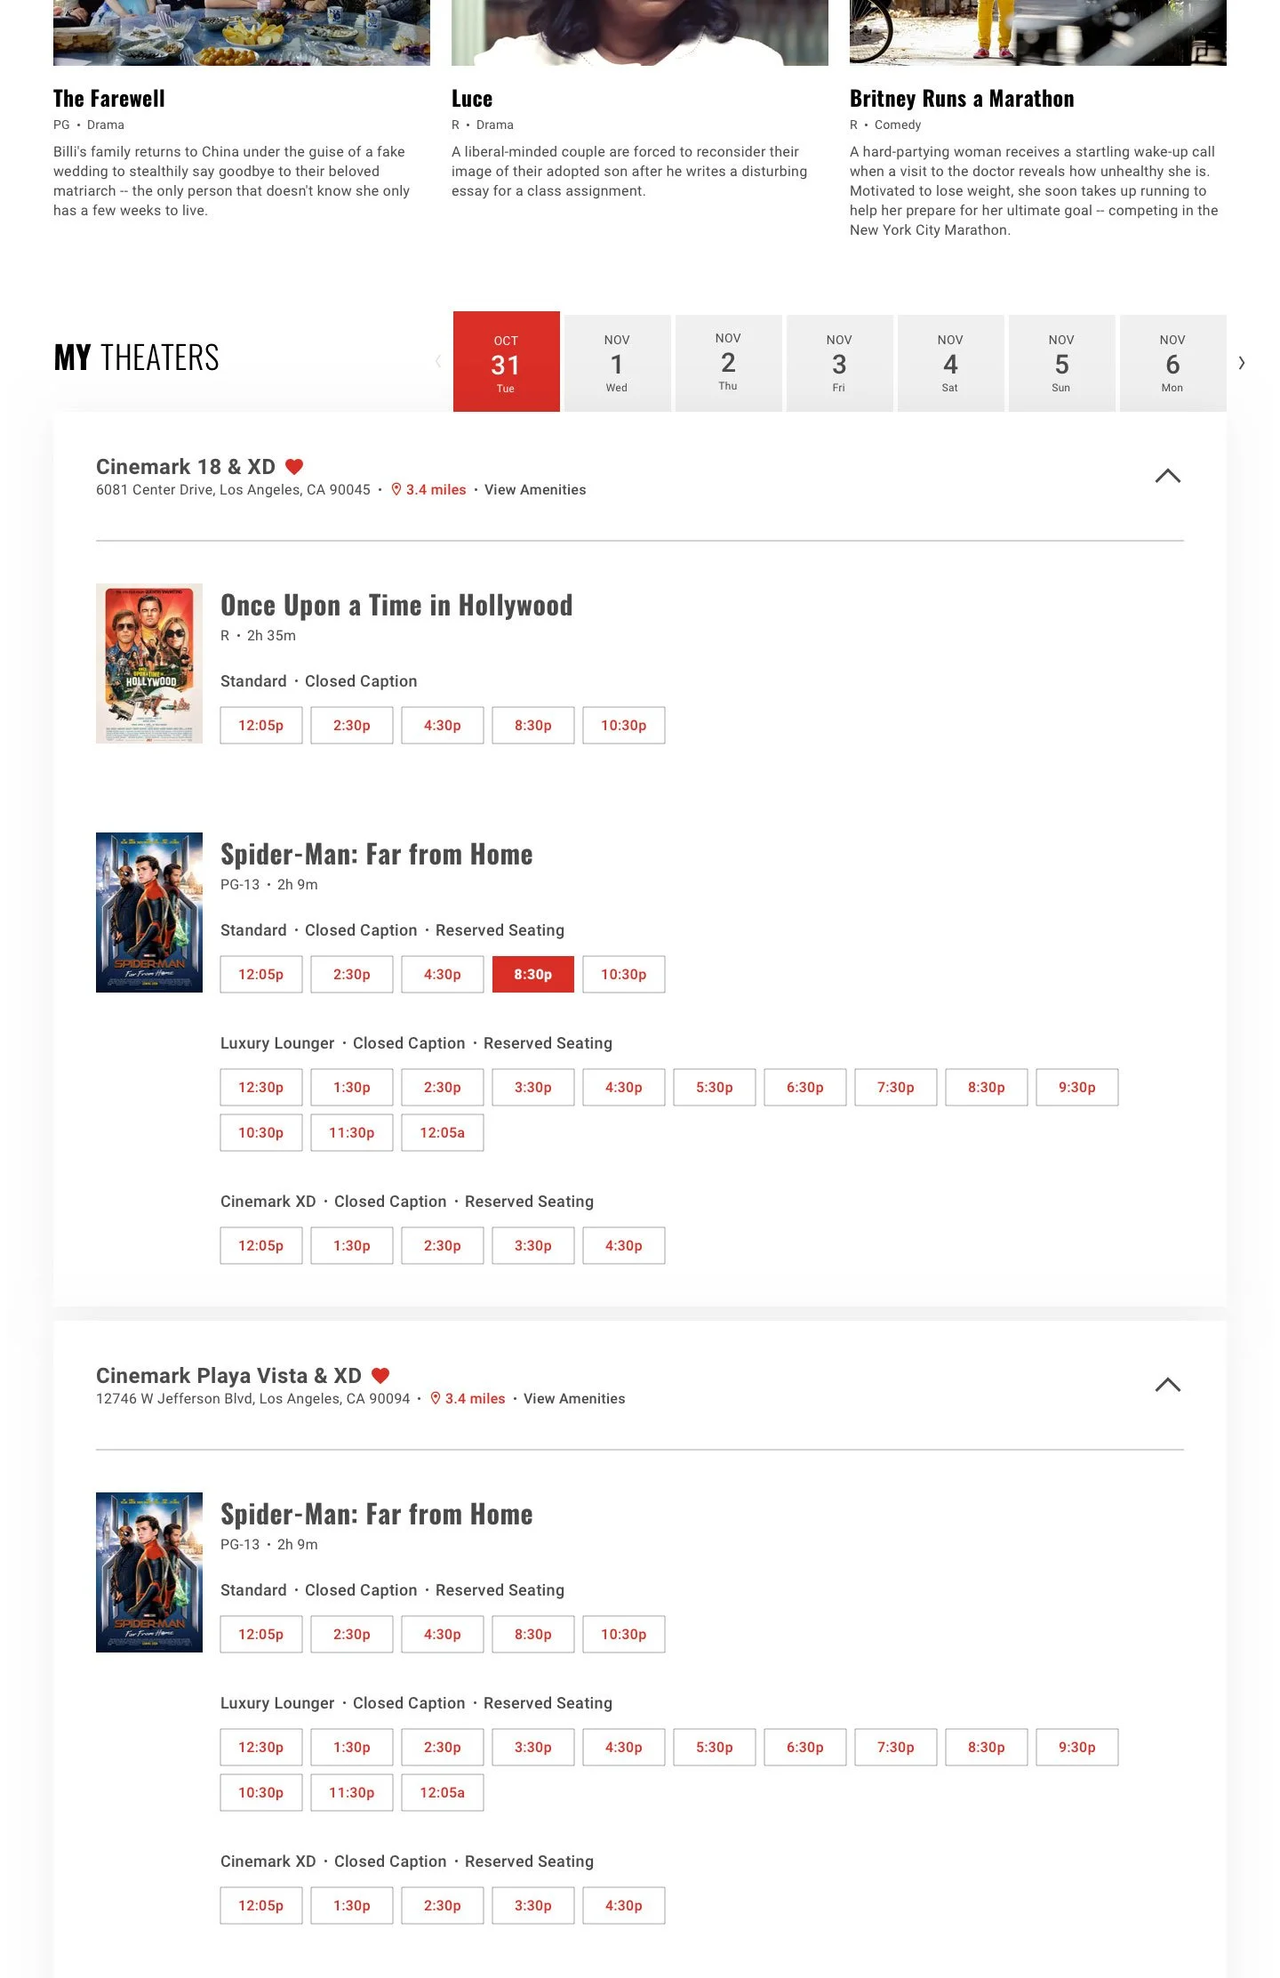Select Nov 5 Sun date tab
Viewport: 1280px width, 1978px height.
pyautogui.click(x=1062, y=363)
